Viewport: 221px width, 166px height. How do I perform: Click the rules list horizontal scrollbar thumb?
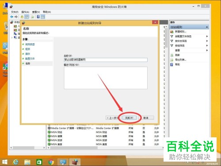[x=74, y=147]
